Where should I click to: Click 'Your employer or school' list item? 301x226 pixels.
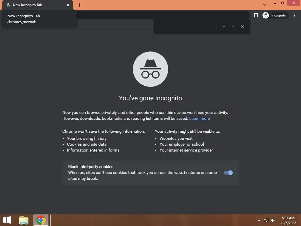pyautogui.click(x=182, y=144)
